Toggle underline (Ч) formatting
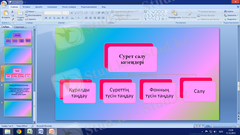This screenshot has width=240, height=135. point(55,18)
